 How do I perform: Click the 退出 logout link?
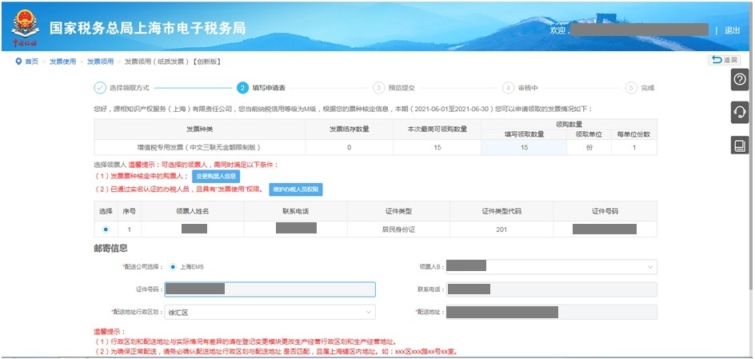pos(732,30)
